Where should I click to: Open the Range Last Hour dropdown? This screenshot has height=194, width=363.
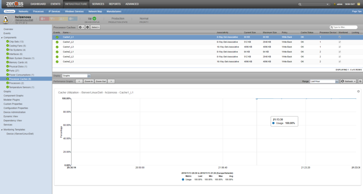(x=337, y=82)
